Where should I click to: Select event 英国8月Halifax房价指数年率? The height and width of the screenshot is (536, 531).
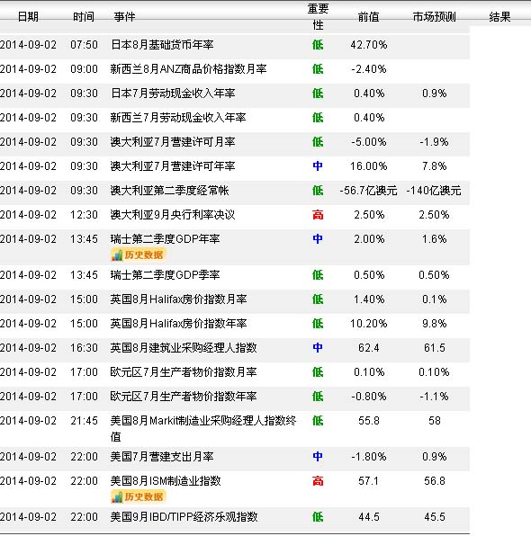pos(178,324)
